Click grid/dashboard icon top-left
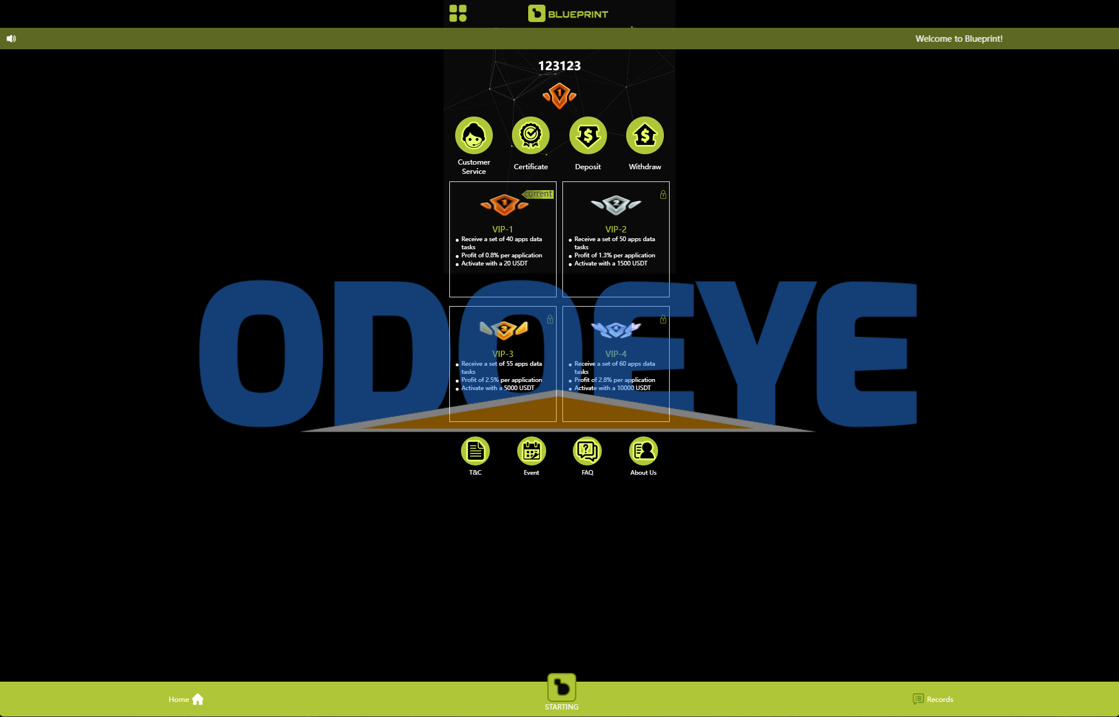Screen dimensions: 1119x717 [x=457, y=13]
